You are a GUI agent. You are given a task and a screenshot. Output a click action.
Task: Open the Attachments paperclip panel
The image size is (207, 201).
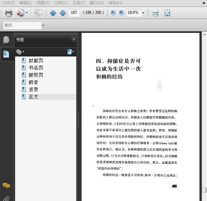6,197
